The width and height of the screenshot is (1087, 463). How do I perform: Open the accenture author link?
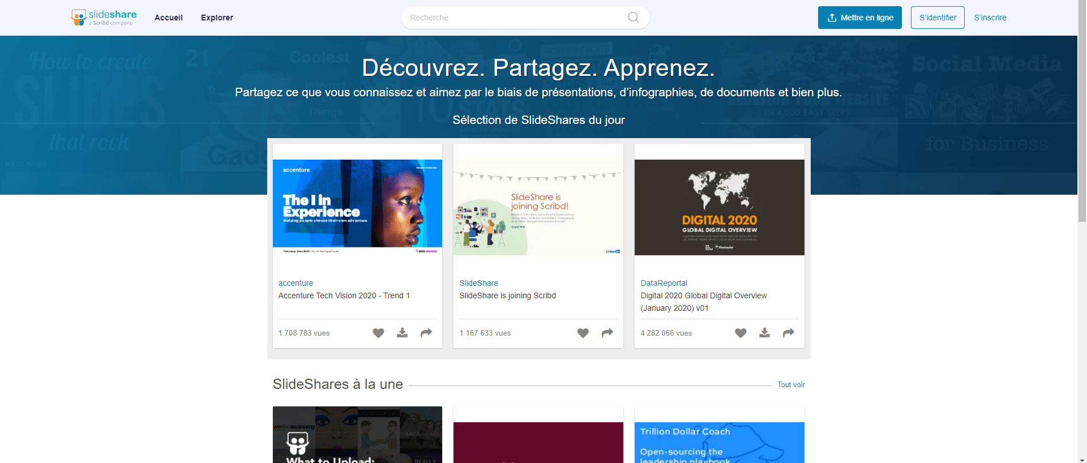click(296, 283)
